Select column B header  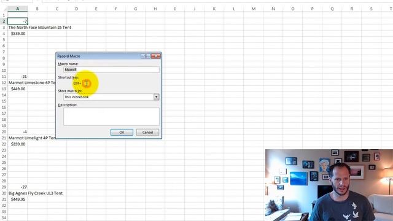click(x=37, y=9)
